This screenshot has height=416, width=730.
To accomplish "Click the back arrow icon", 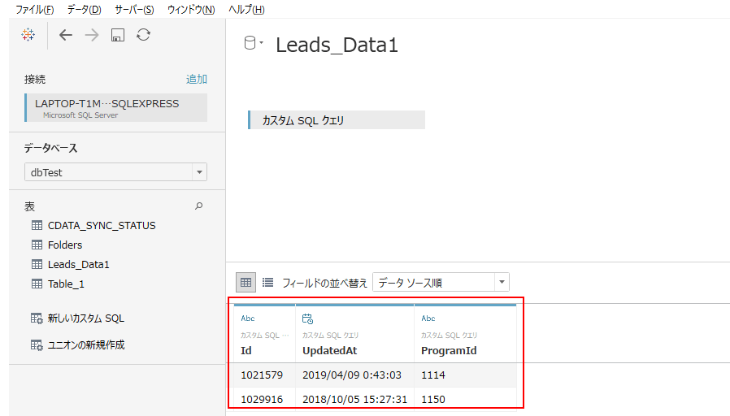I will click(66, 35).
